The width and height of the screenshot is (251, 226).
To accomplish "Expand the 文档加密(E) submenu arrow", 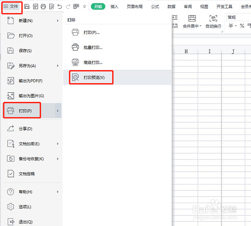I will [58, 144].
